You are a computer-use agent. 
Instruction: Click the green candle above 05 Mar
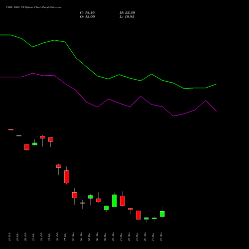(x=91, y=197)
